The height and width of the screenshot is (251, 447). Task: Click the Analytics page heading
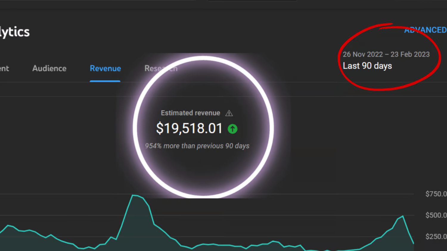coord(15,32)
